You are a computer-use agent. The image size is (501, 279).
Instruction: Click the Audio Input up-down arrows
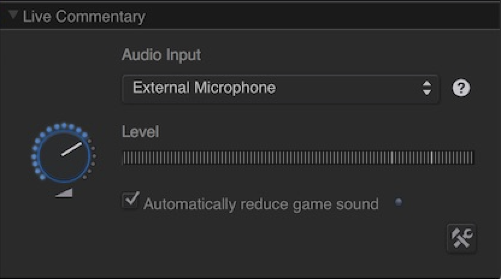427,88
